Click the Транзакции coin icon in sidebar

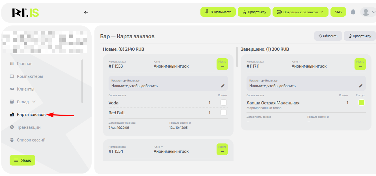(x=12, y=127)
